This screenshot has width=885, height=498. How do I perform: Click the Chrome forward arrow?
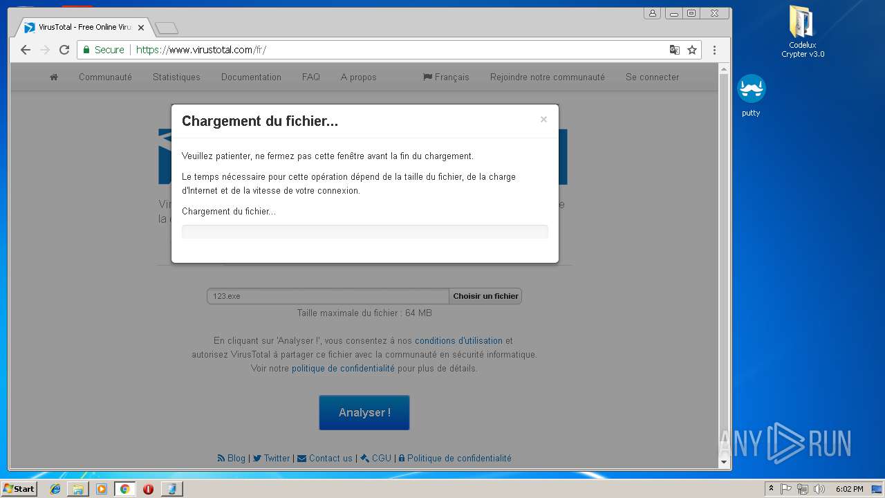click(x=45, y=50)
